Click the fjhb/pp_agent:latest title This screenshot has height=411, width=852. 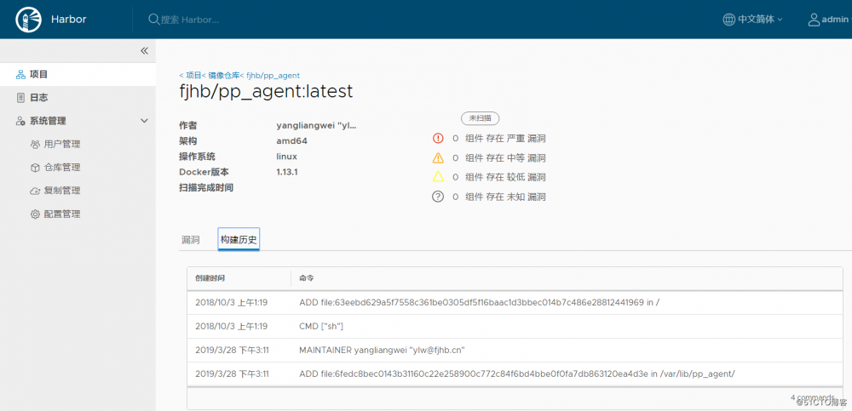coord(266,91)
